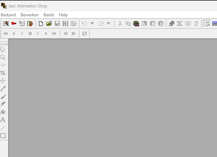Click the Save Frame As icon
Screen dimensions: 217x157
[65, 24]
